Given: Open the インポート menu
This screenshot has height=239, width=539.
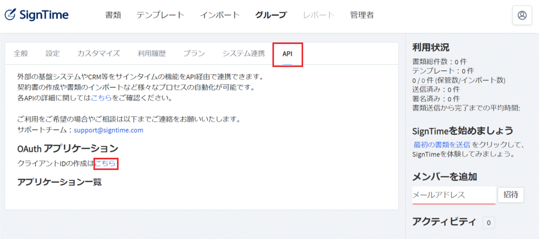Looking at the screenshot, I should [x=220, y=15].
